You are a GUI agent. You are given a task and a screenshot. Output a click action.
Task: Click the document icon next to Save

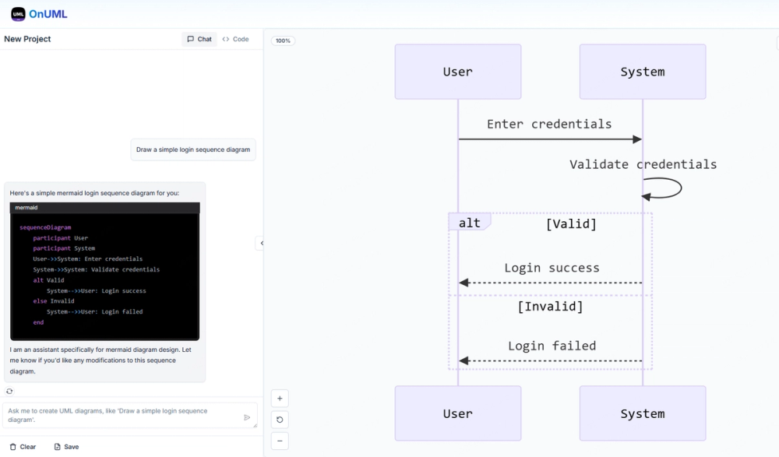56,446
